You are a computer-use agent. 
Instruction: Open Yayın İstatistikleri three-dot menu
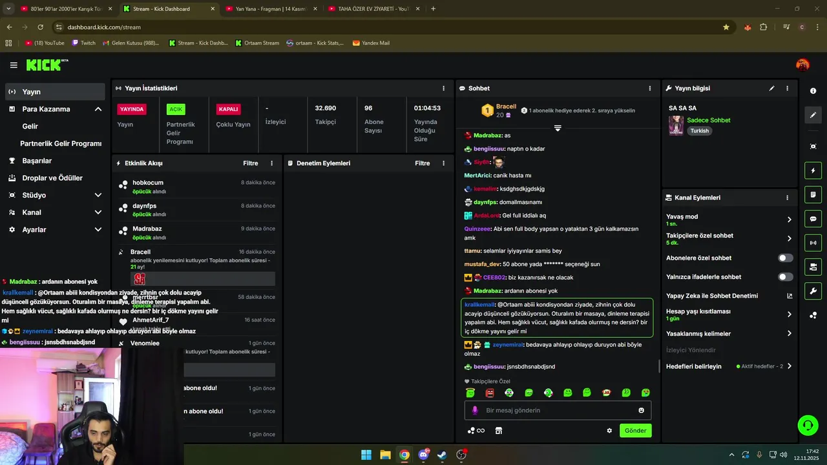click(x=443, y=88)
